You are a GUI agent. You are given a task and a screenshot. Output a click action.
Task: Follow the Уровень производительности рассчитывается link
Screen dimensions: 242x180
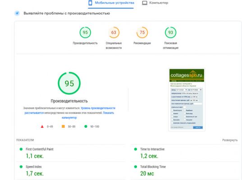click(98, 108)
